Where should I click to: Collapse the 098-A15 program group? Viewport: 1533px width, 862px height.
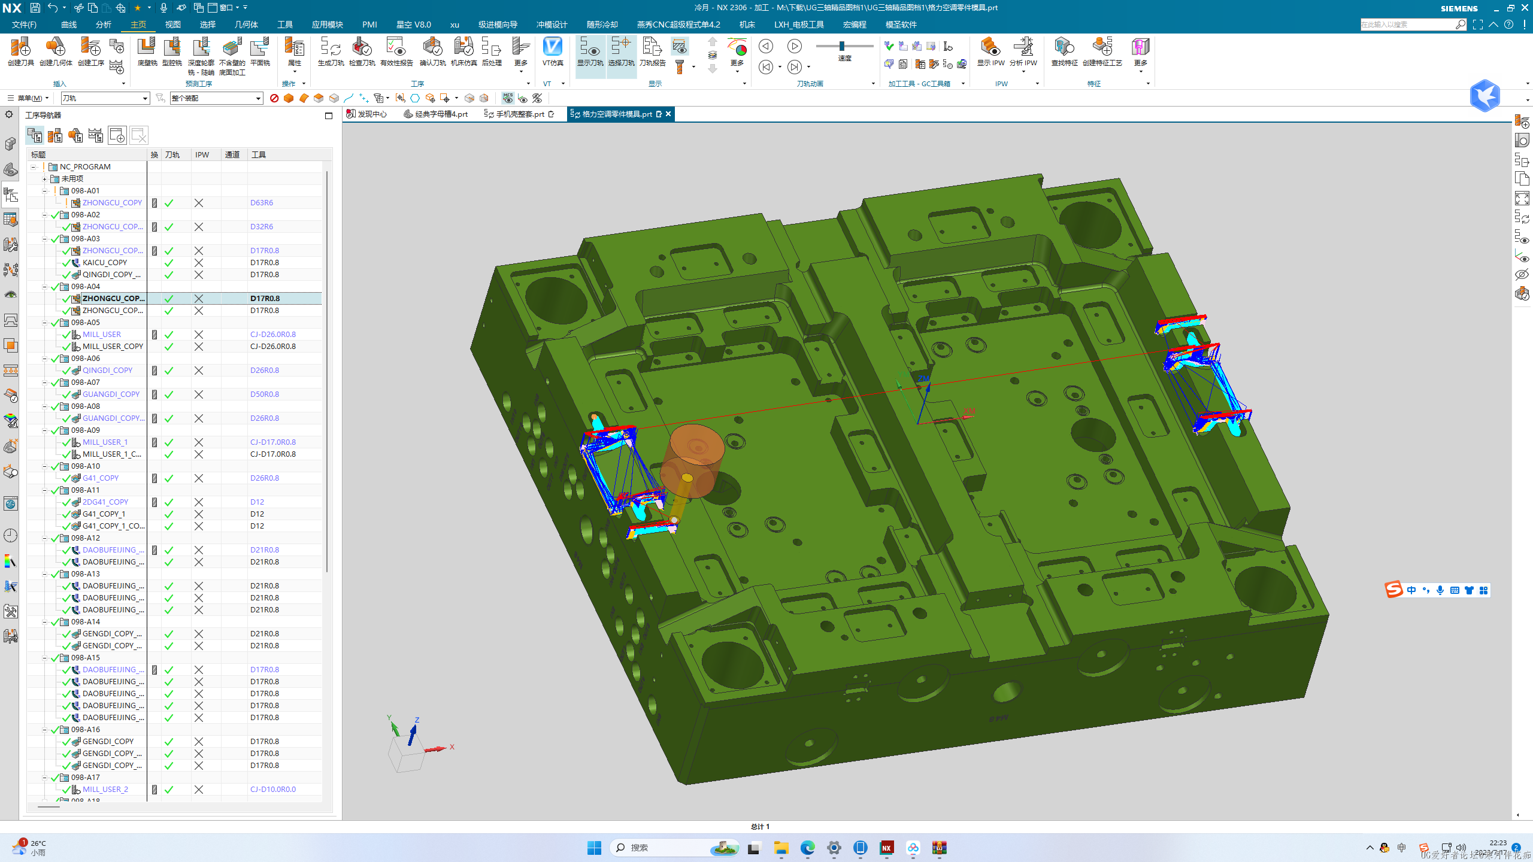pyautogui.click(x=44, y=658)
